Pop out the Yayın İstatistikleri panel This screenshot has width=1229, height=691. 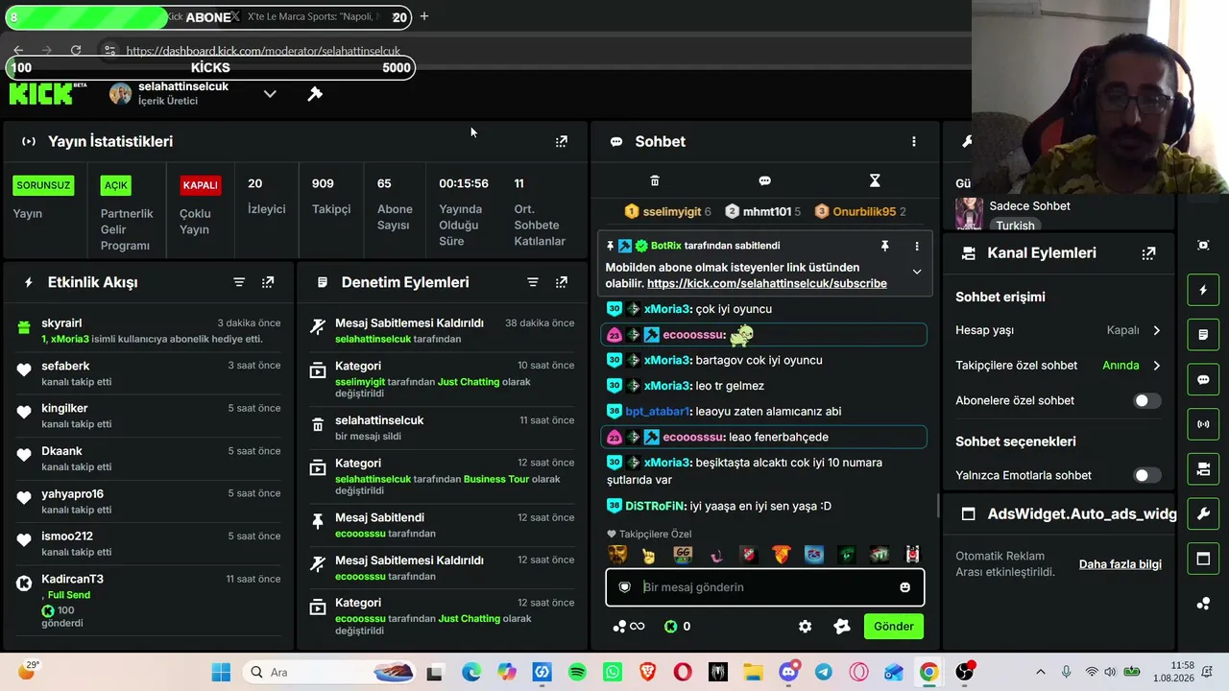[x=562, y=141]
